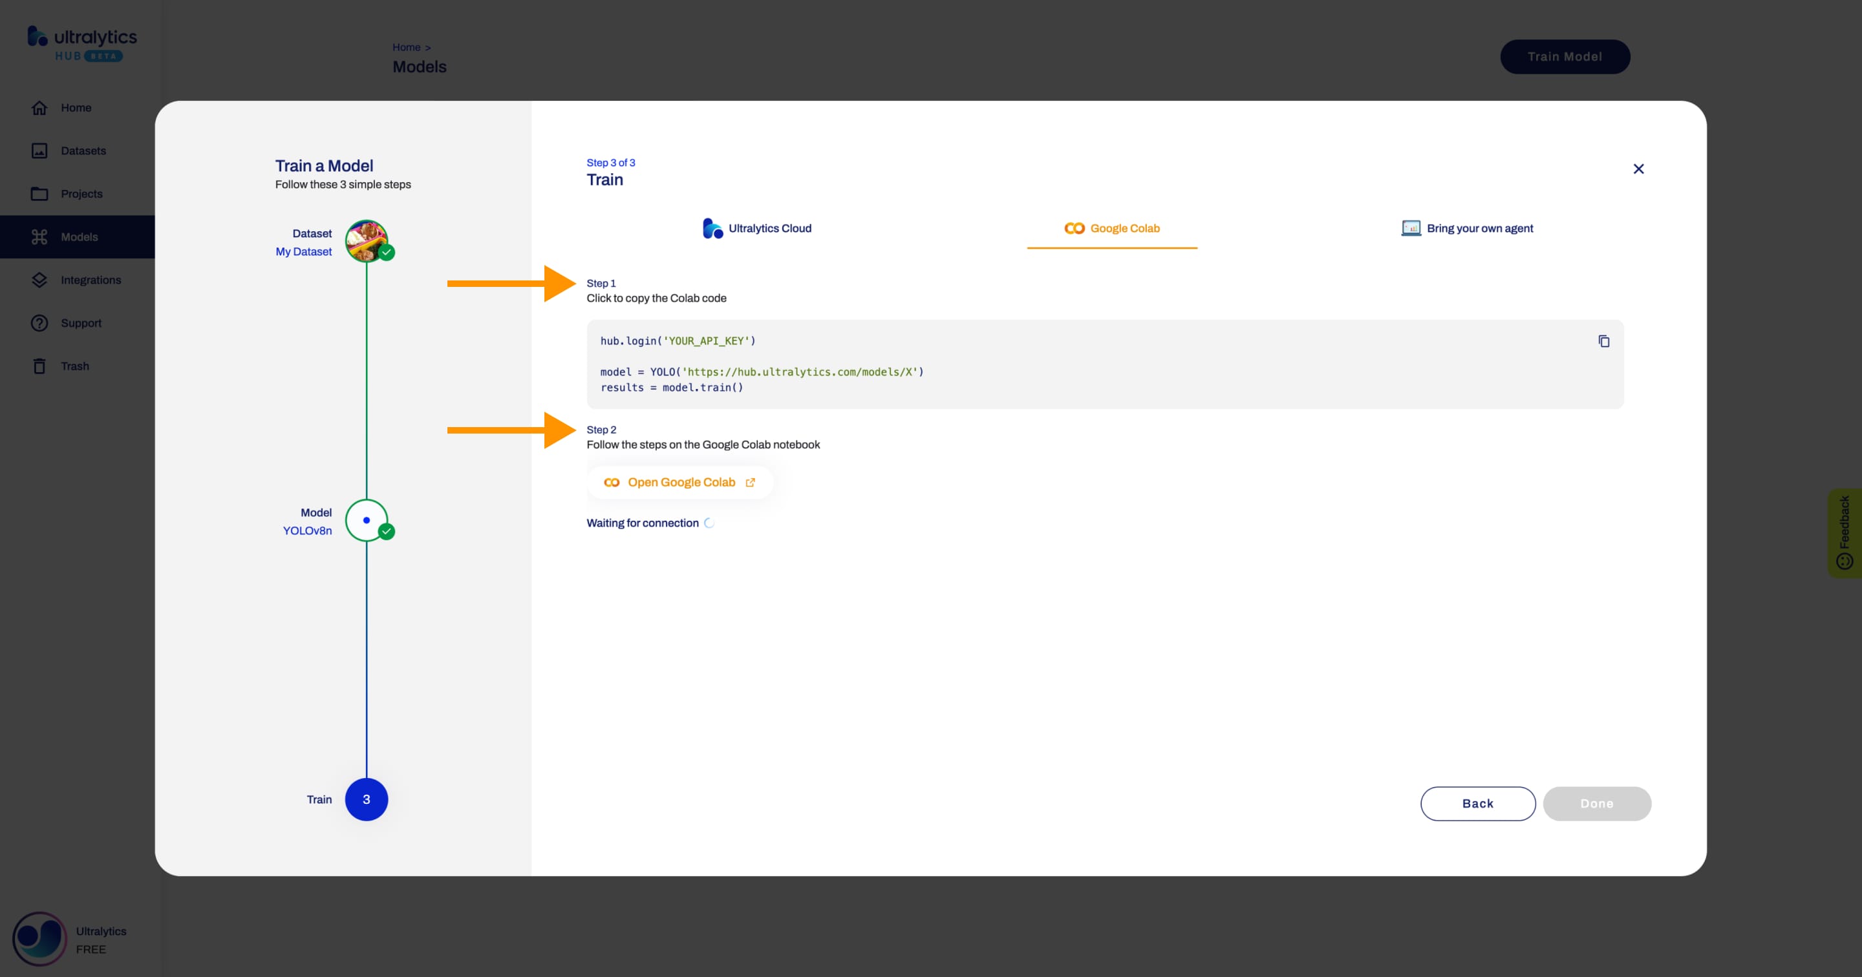This screenshot has width=1862, height=977.
Task: Click the copy code icon
Action: [1602, 341]
